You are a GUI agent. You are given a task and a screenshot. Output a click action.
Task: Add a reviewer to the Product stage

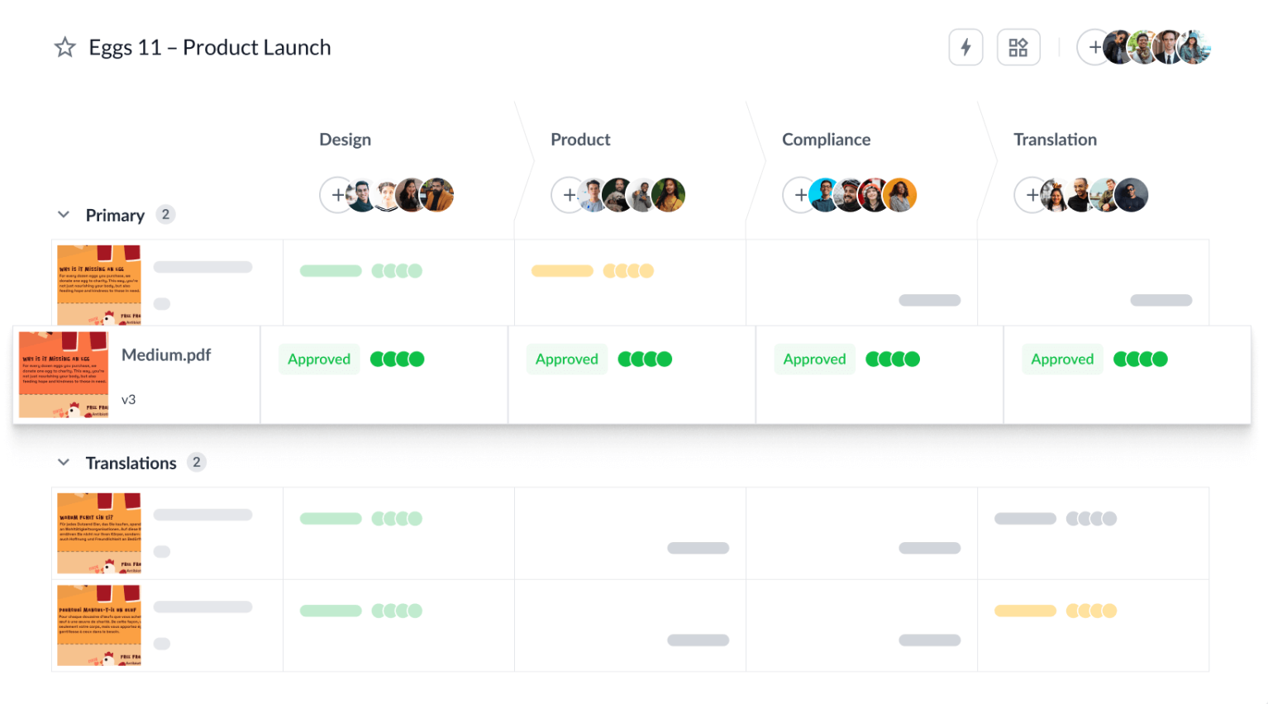(568, 195)
